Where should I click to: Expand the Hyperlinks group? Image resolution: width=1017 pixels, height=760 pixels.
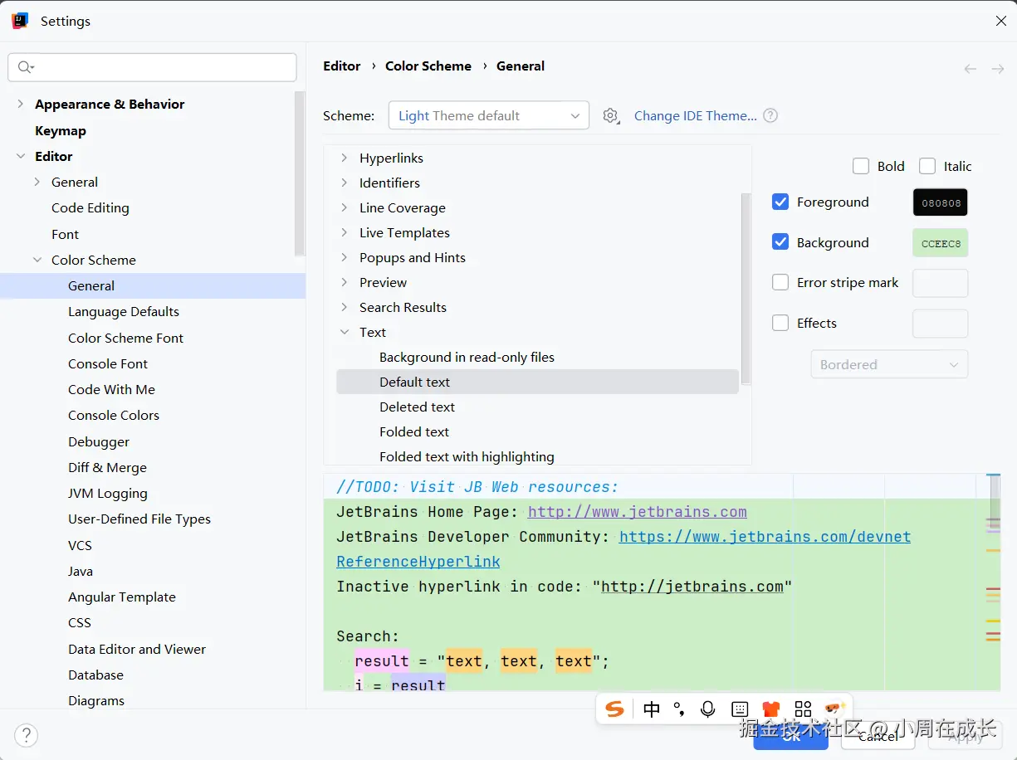coord(345,158)
